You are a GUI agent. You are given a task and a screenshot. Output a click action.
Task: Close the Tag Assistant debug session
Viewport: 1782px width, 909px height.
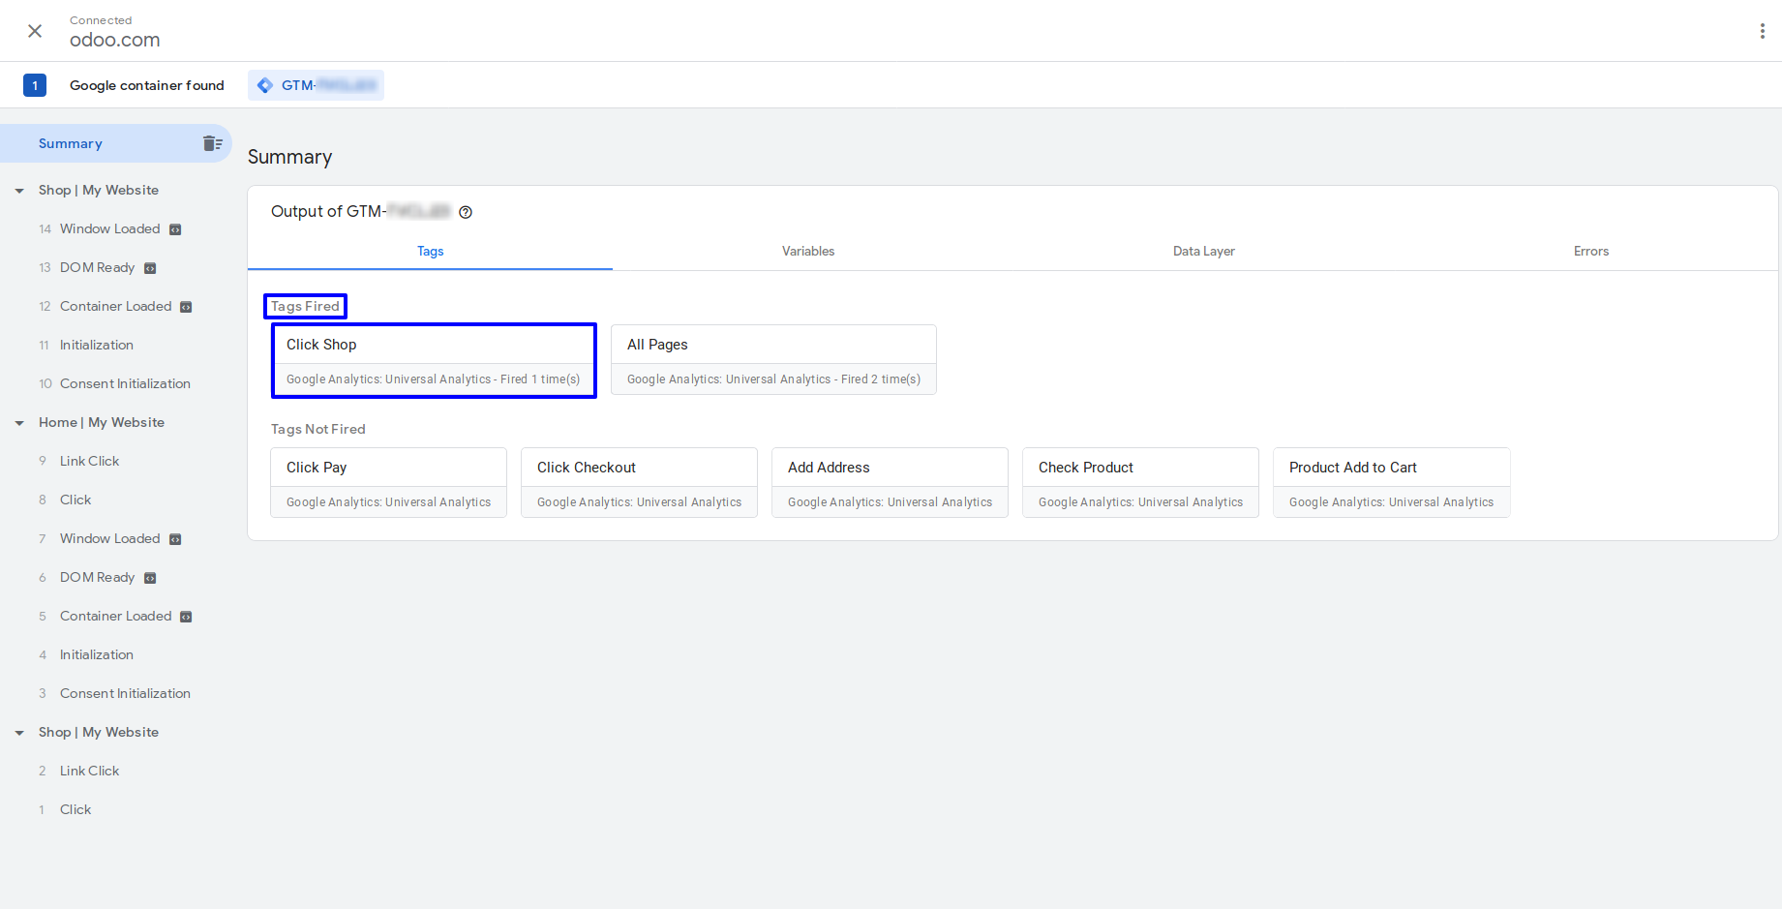35,31
